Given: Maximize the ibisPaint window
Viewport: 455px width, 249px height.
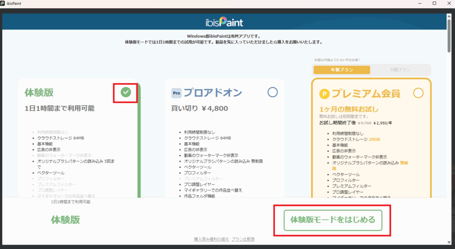Looking at the screenshot, I should pos(435,4).
